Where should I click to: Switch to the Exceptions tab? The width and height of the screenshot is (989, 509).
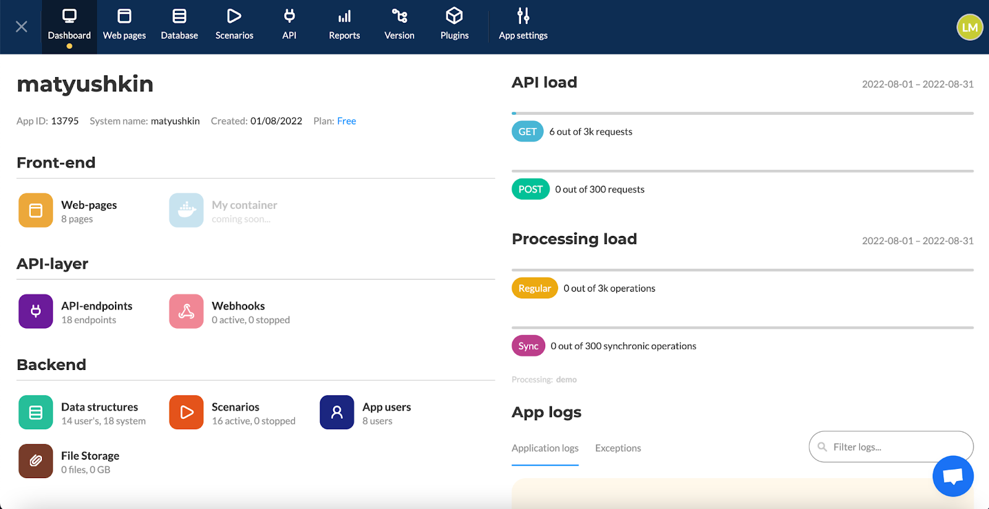pos(618,448)
